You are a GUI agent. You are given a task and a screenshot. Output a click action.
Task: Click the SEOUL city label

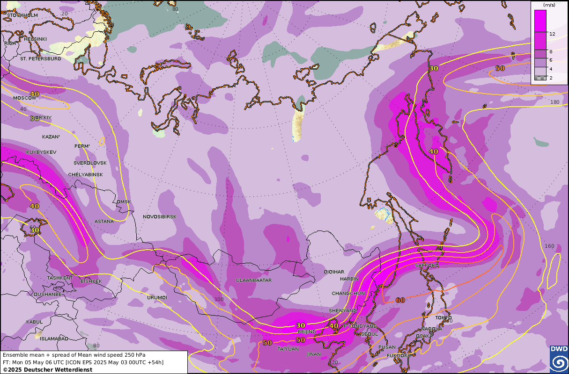[369, 334]
